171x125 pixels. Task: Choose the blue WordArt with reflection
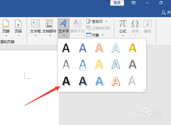(83, 65)
